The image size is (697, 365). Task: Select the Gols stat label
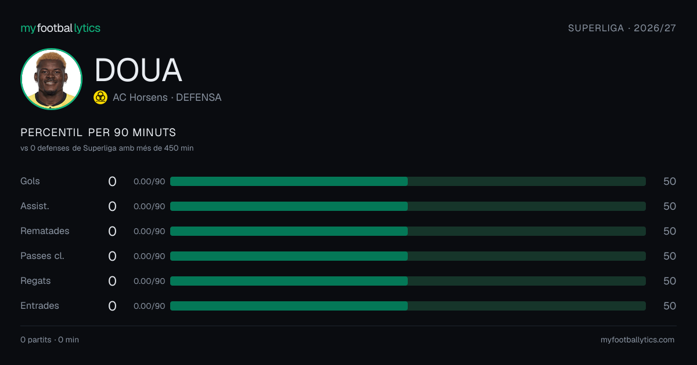click(30, 181)
